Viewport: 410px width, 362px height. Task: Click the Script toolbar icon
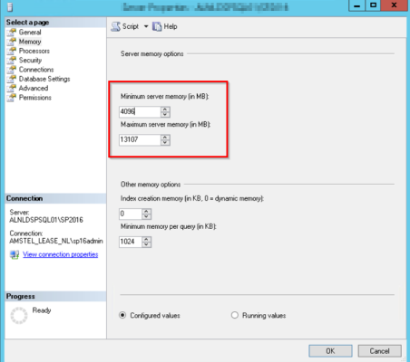(115, 26)
